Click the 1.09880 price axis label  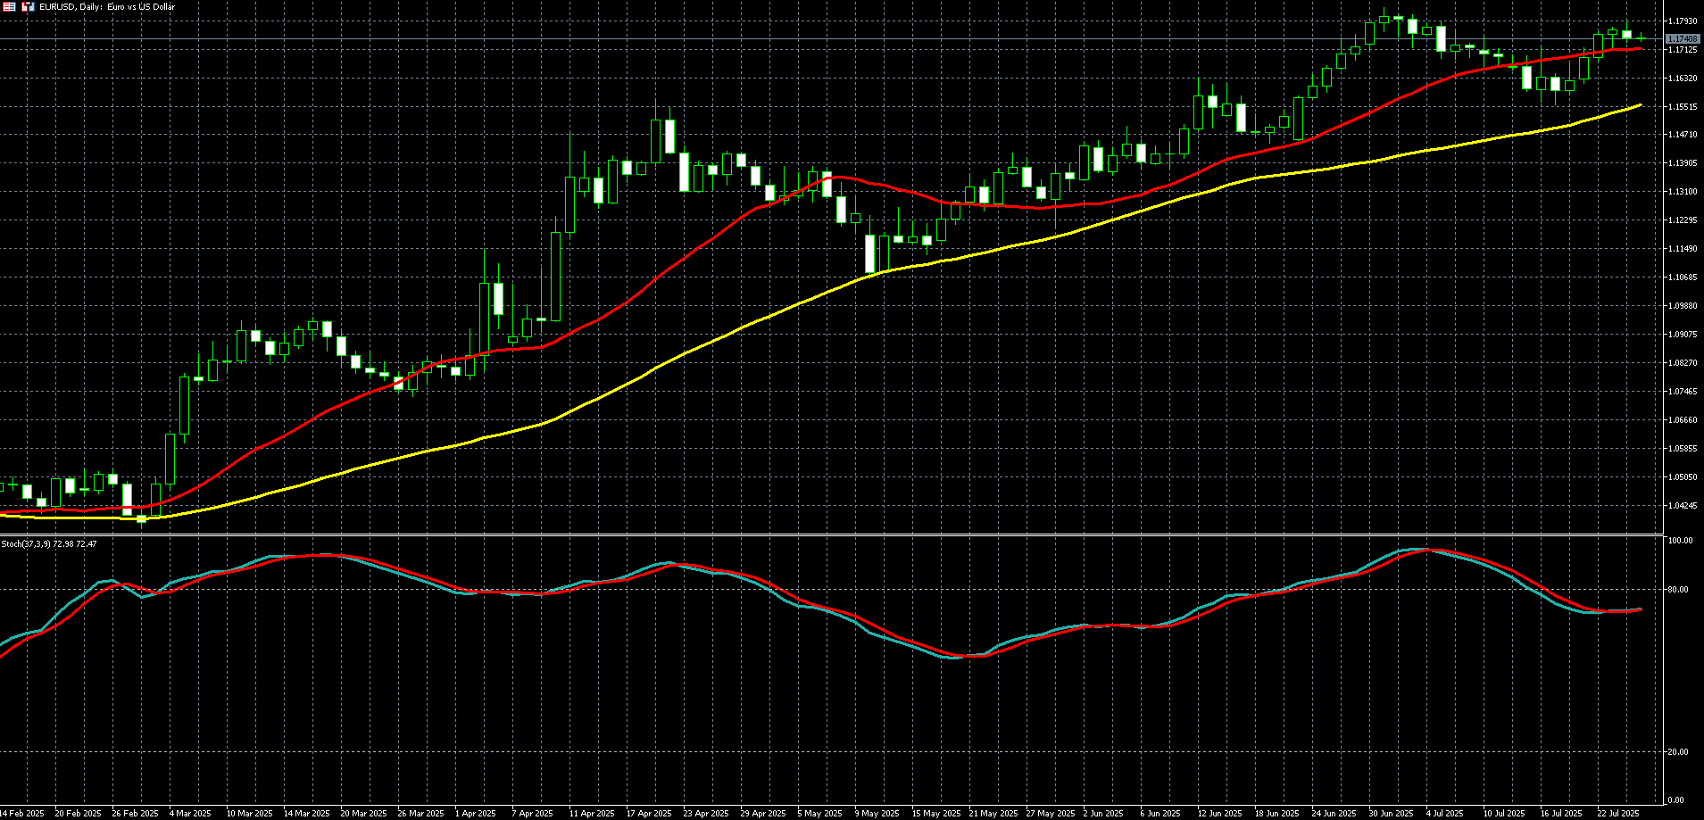click(1683, 306)
